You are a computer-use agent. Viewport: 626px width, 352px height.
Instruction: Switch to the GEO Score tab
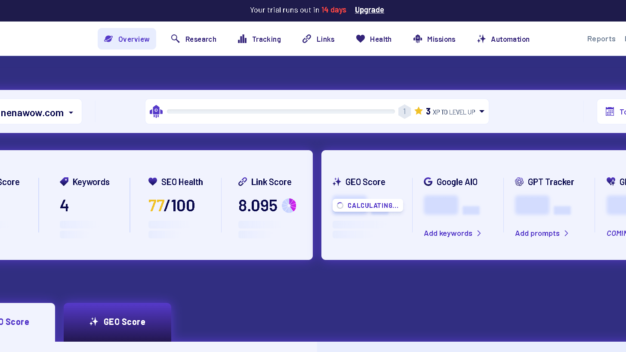(117, 322)
